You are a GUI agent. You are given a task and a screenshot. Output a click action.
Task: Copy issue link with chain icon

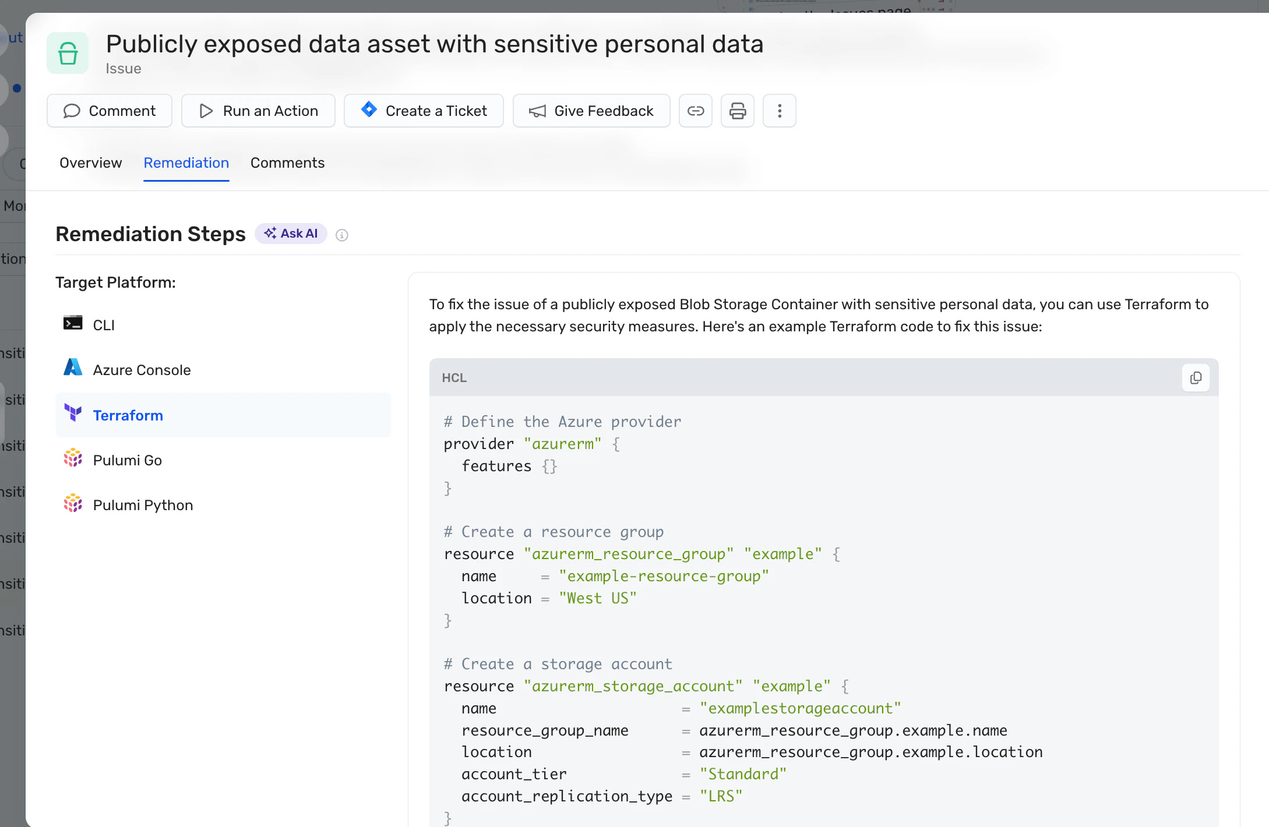696,111
